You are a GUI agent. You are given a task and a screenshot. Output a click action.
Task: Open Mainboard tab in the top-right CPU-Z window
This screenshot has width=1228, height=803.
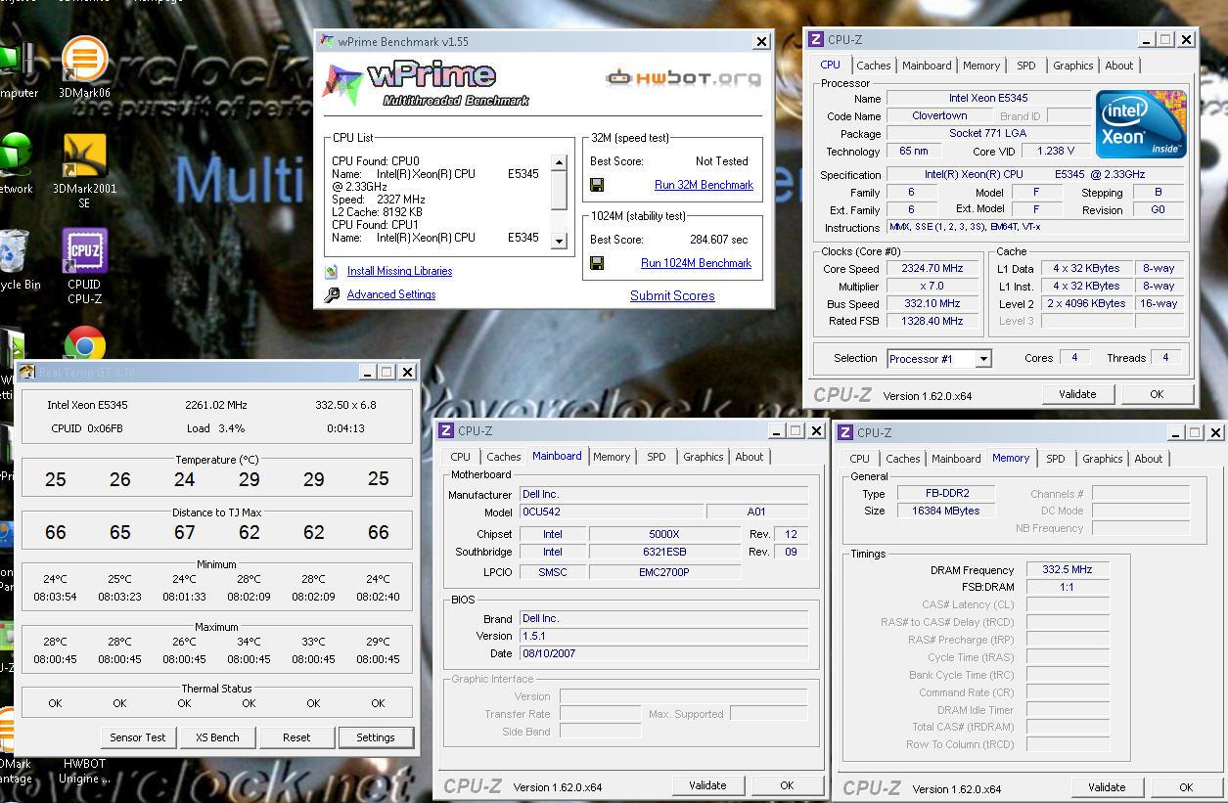[927, 66]
